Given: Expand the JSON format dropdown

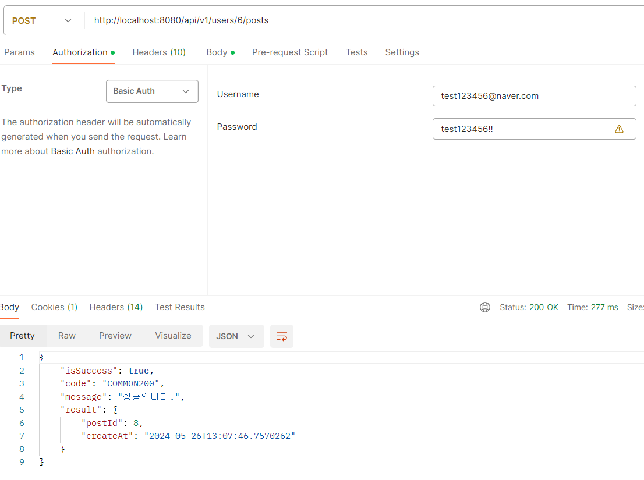Looking at the screenshot, I should (x=236, y=336).
